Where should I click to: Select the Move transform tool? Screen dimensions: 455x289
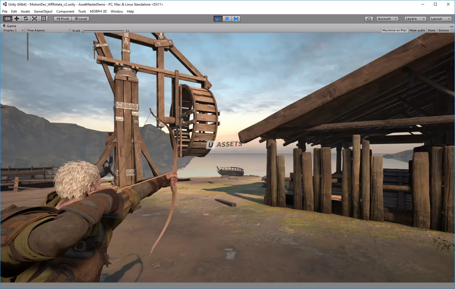(17, 19)
